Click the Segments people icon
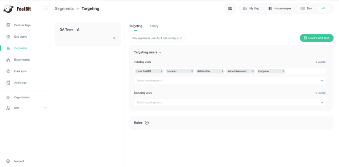This screenshot has height=167, width=339. (x=8, y=48)
